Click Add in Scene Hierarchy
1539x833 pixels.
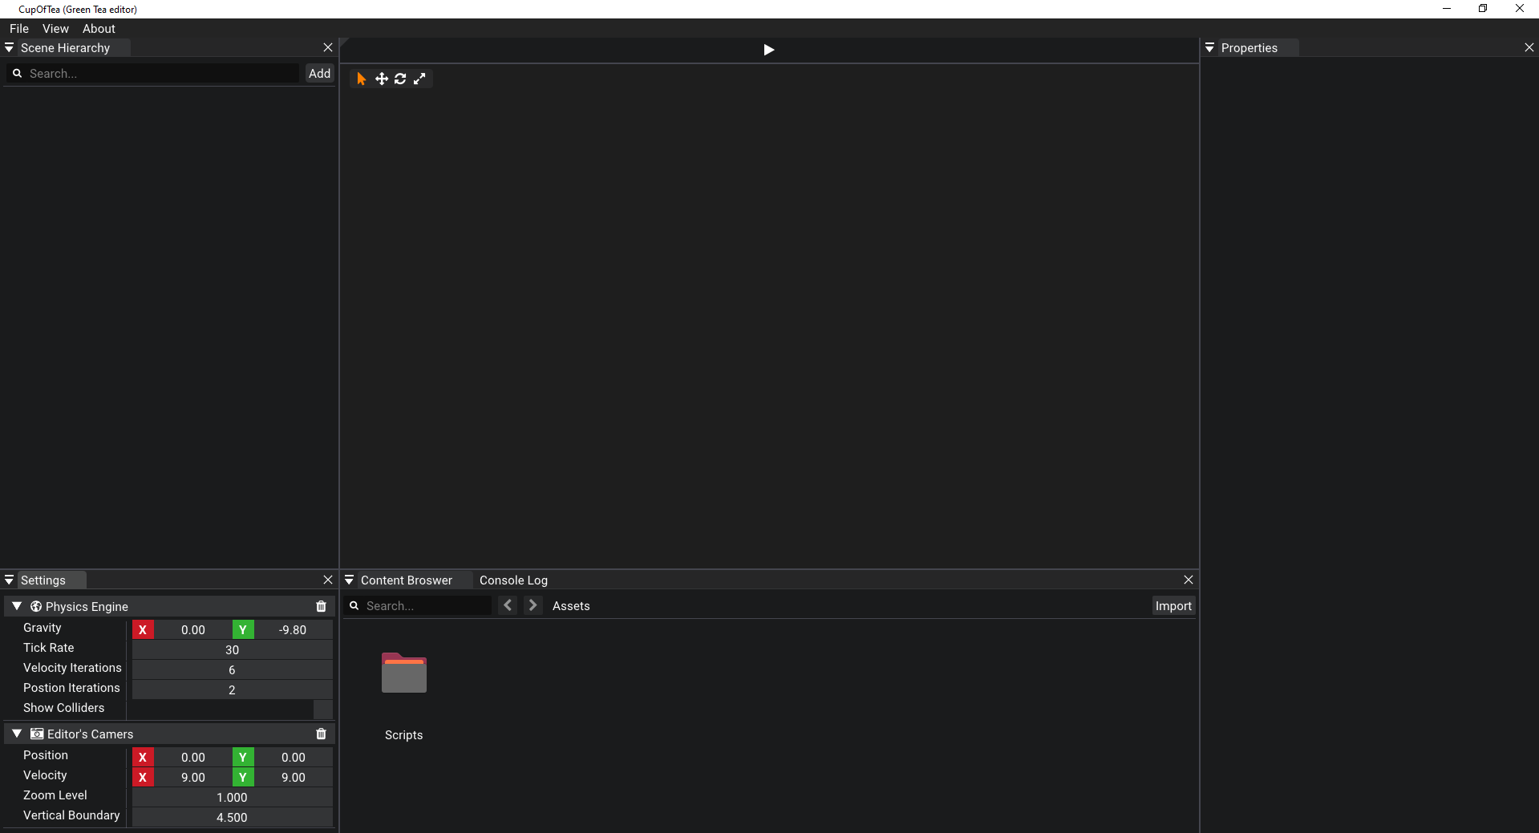coord(319,73)
